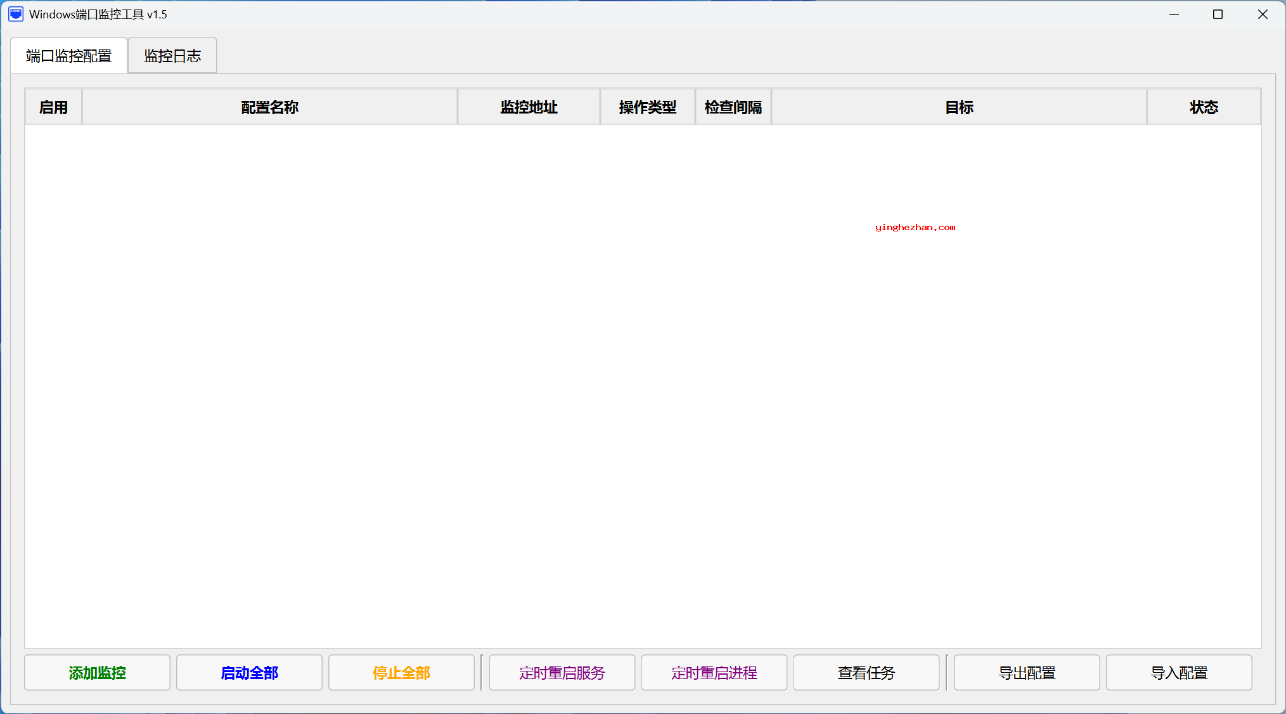Open 定时重启进程 scheduling
The height and width of the screenshot is (714, 1286).
click(x=714, y=673)
